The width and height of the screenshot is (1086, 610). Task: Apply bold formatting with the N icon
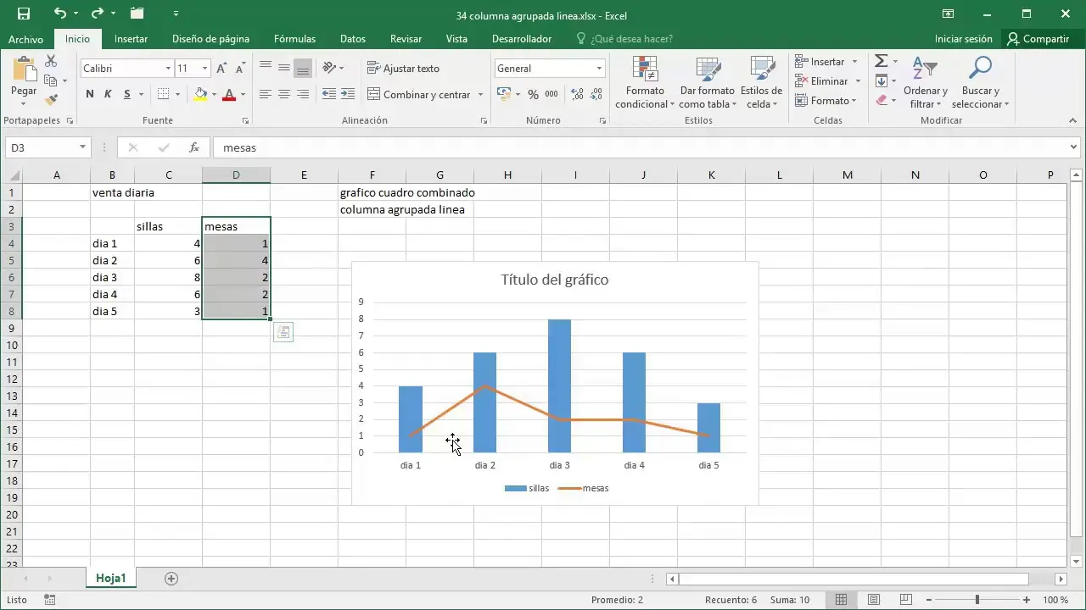click(x=89, y=94)
